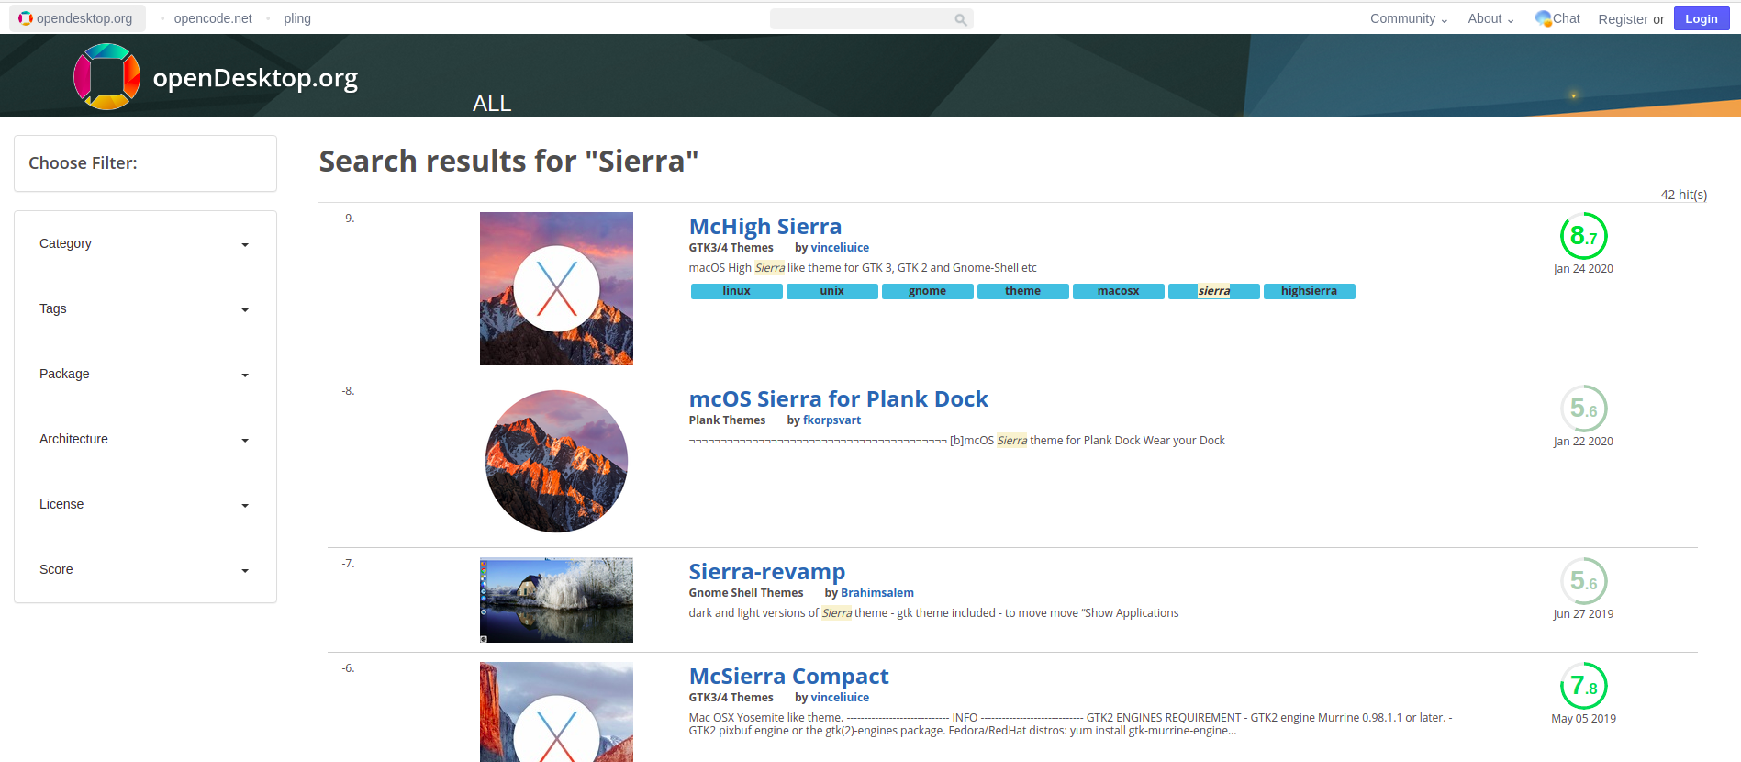View the 5.6 score circle for mcOS Sierra
1741x762 pixels.
(x=1583, y=409)
